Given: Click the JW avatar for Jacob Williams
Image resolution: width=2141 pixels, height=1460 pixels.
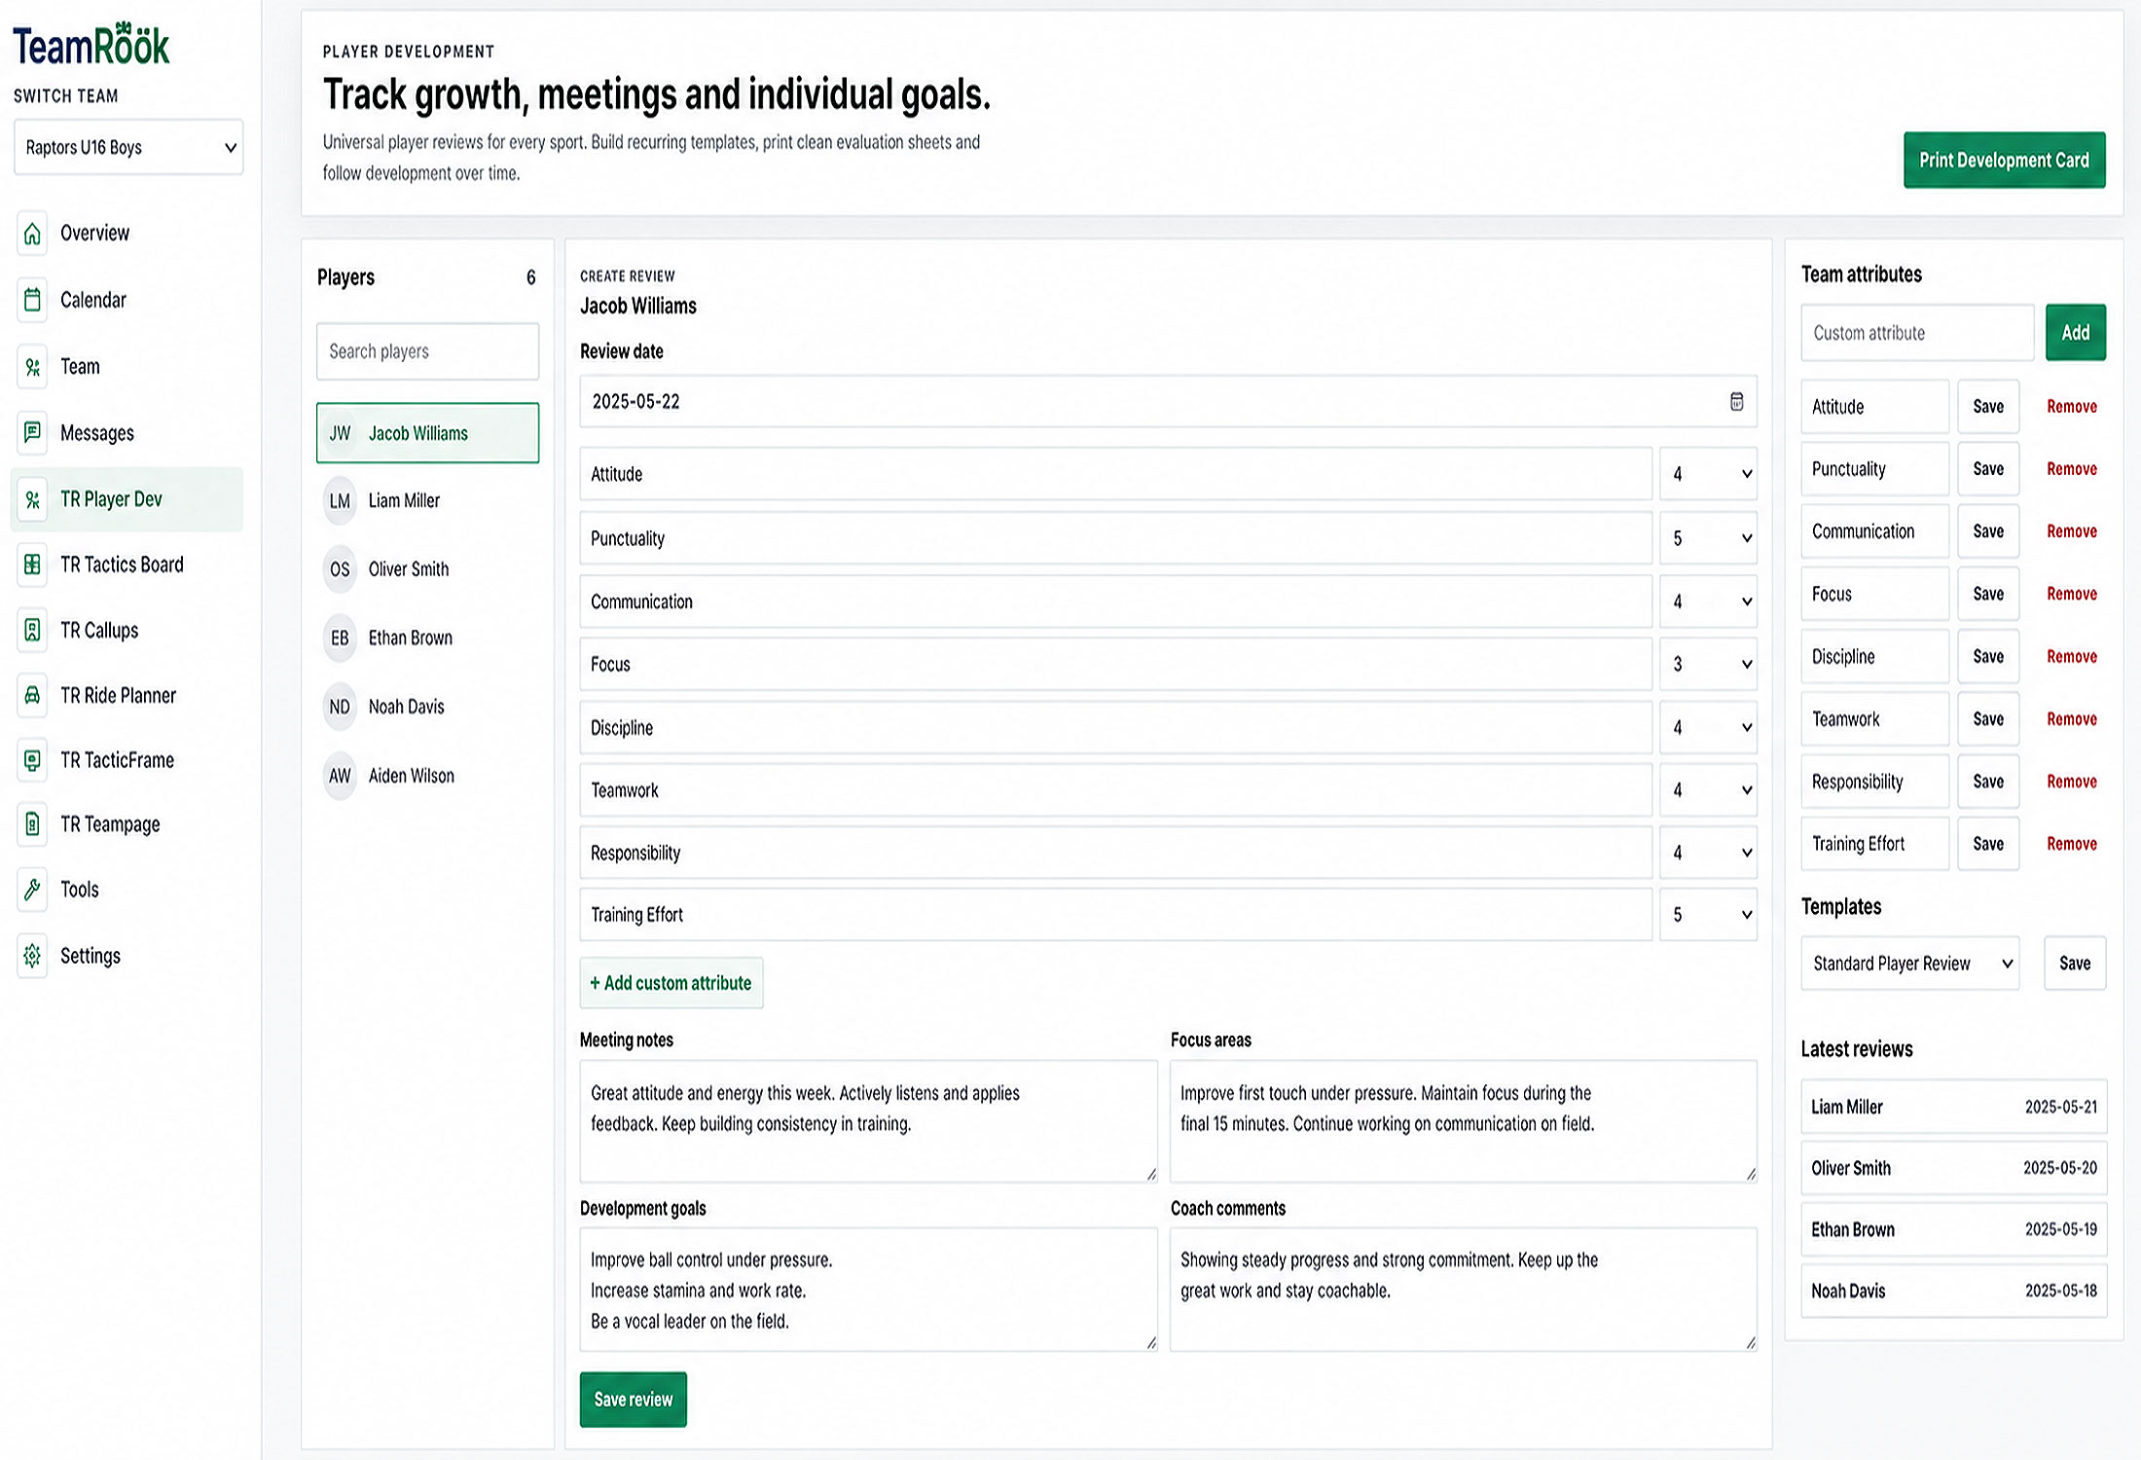Looking at the screenshot, I should [340, 433].
